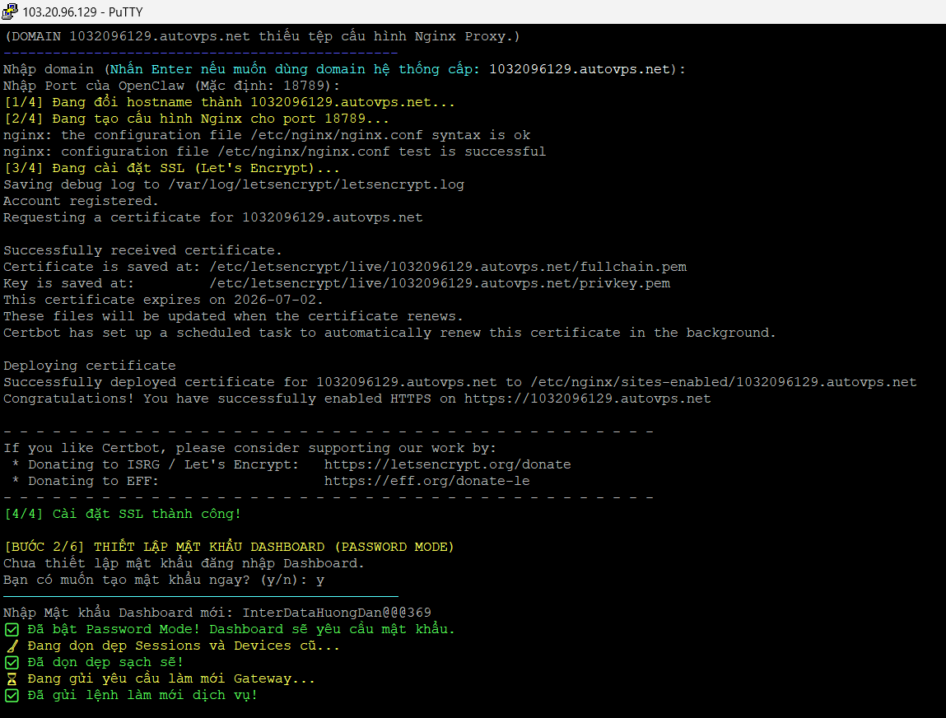Click the URL https://eff.org/donate-le

click(x=426, y=481)
